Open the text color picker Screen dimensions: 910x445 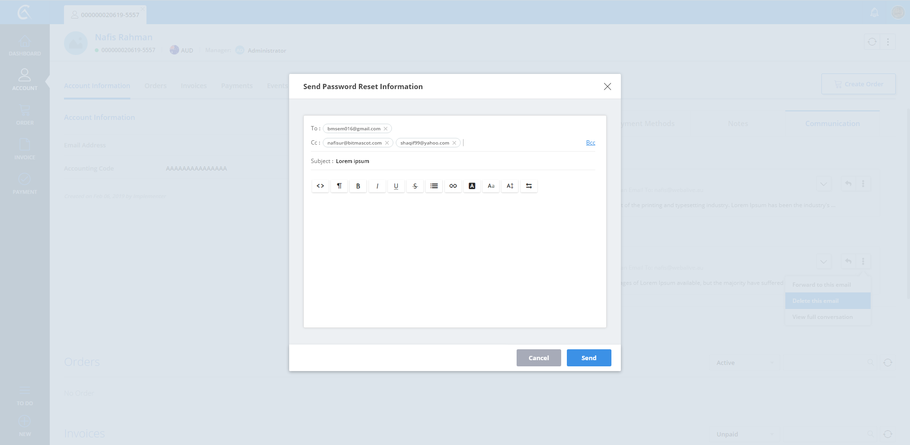(x=472, y=186)
